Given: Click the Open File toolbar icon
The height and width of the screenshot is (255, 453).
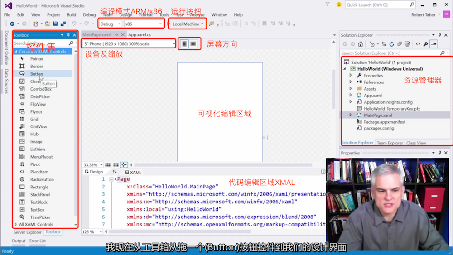Looking at the screenshot, I should [48, 24].
